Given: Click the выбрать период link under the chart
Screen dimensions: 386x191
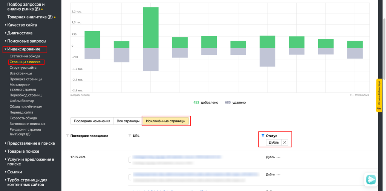Looking at the screenshot, I should click(80, 94).
